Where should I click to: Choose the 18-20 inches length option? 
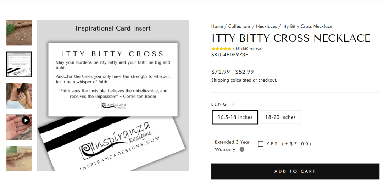pos(280,117)
